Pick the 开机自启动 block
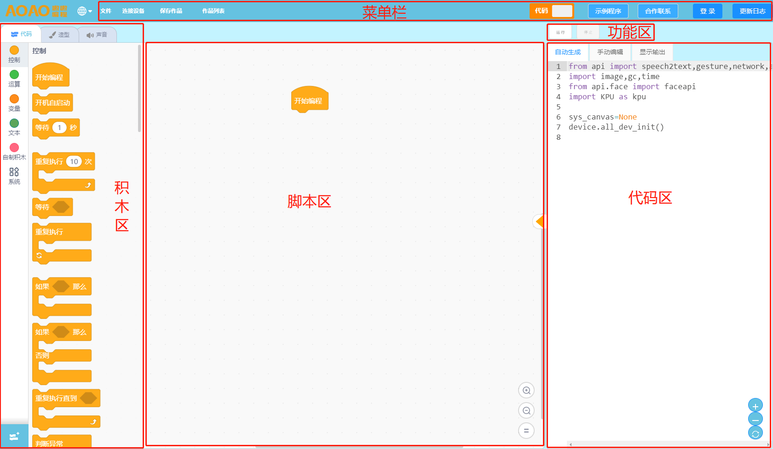Image resolution: width=773 pixels, height=449 pixels. 52,103
